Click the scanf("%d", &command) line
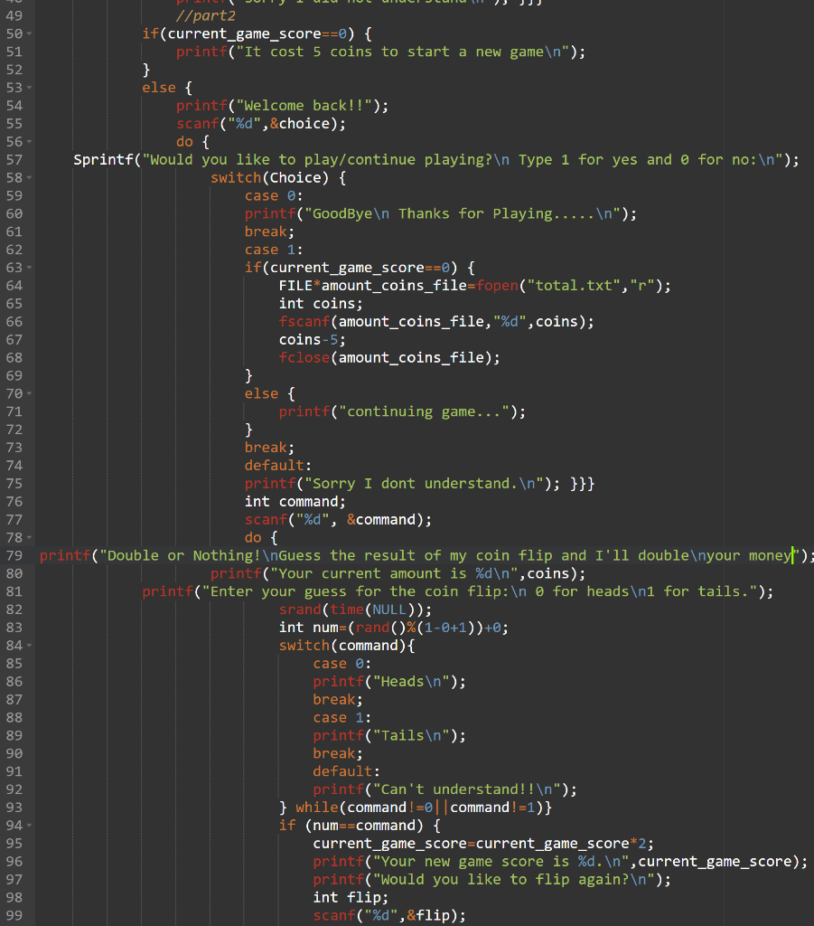Viewport: 814px width, 926px height. coord(338,520)
